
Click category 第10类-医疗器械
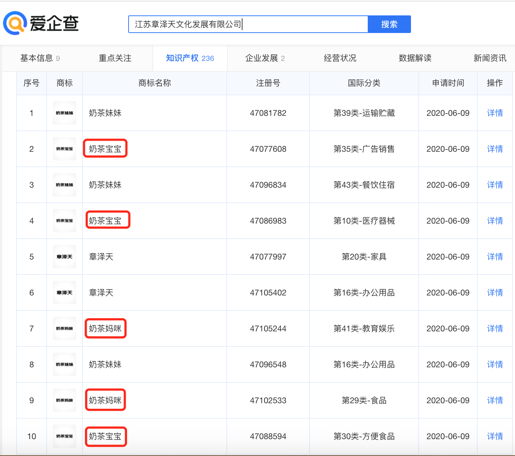pyautogui.click(x=364, y=221)
